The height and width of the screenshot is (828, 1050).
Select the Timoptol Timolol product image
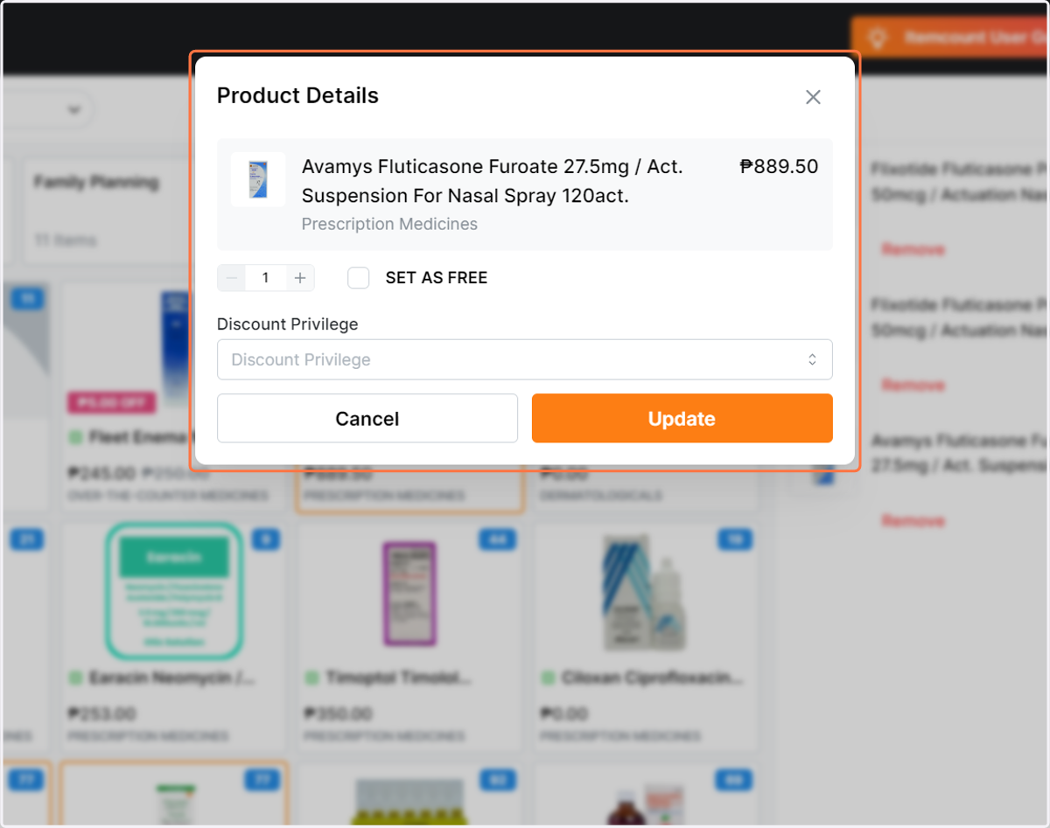[409, 593]
